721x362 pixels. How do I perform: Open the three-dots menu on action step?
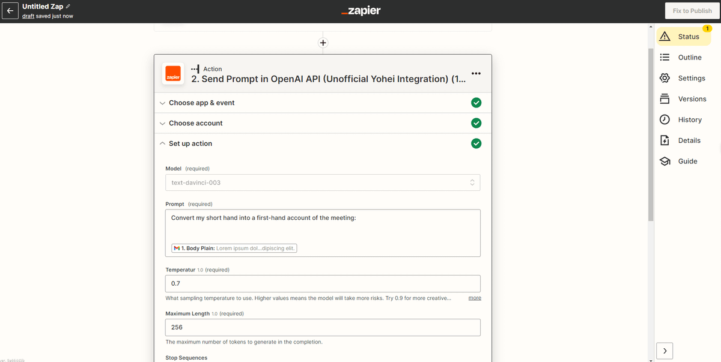point(476,74)
